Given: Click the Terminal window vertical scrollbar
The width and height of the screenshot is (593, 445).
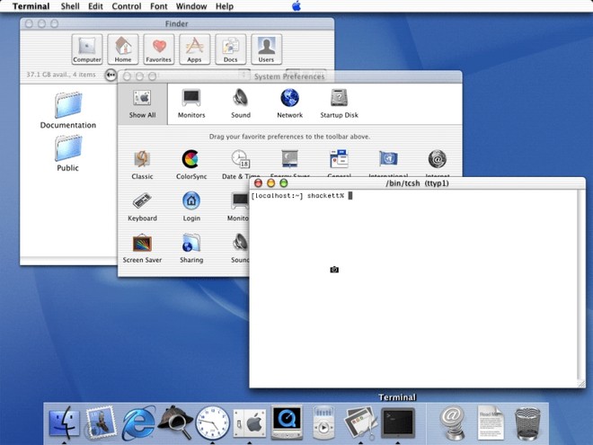Looking at the screenshot, I should click(x=580, y=286).
